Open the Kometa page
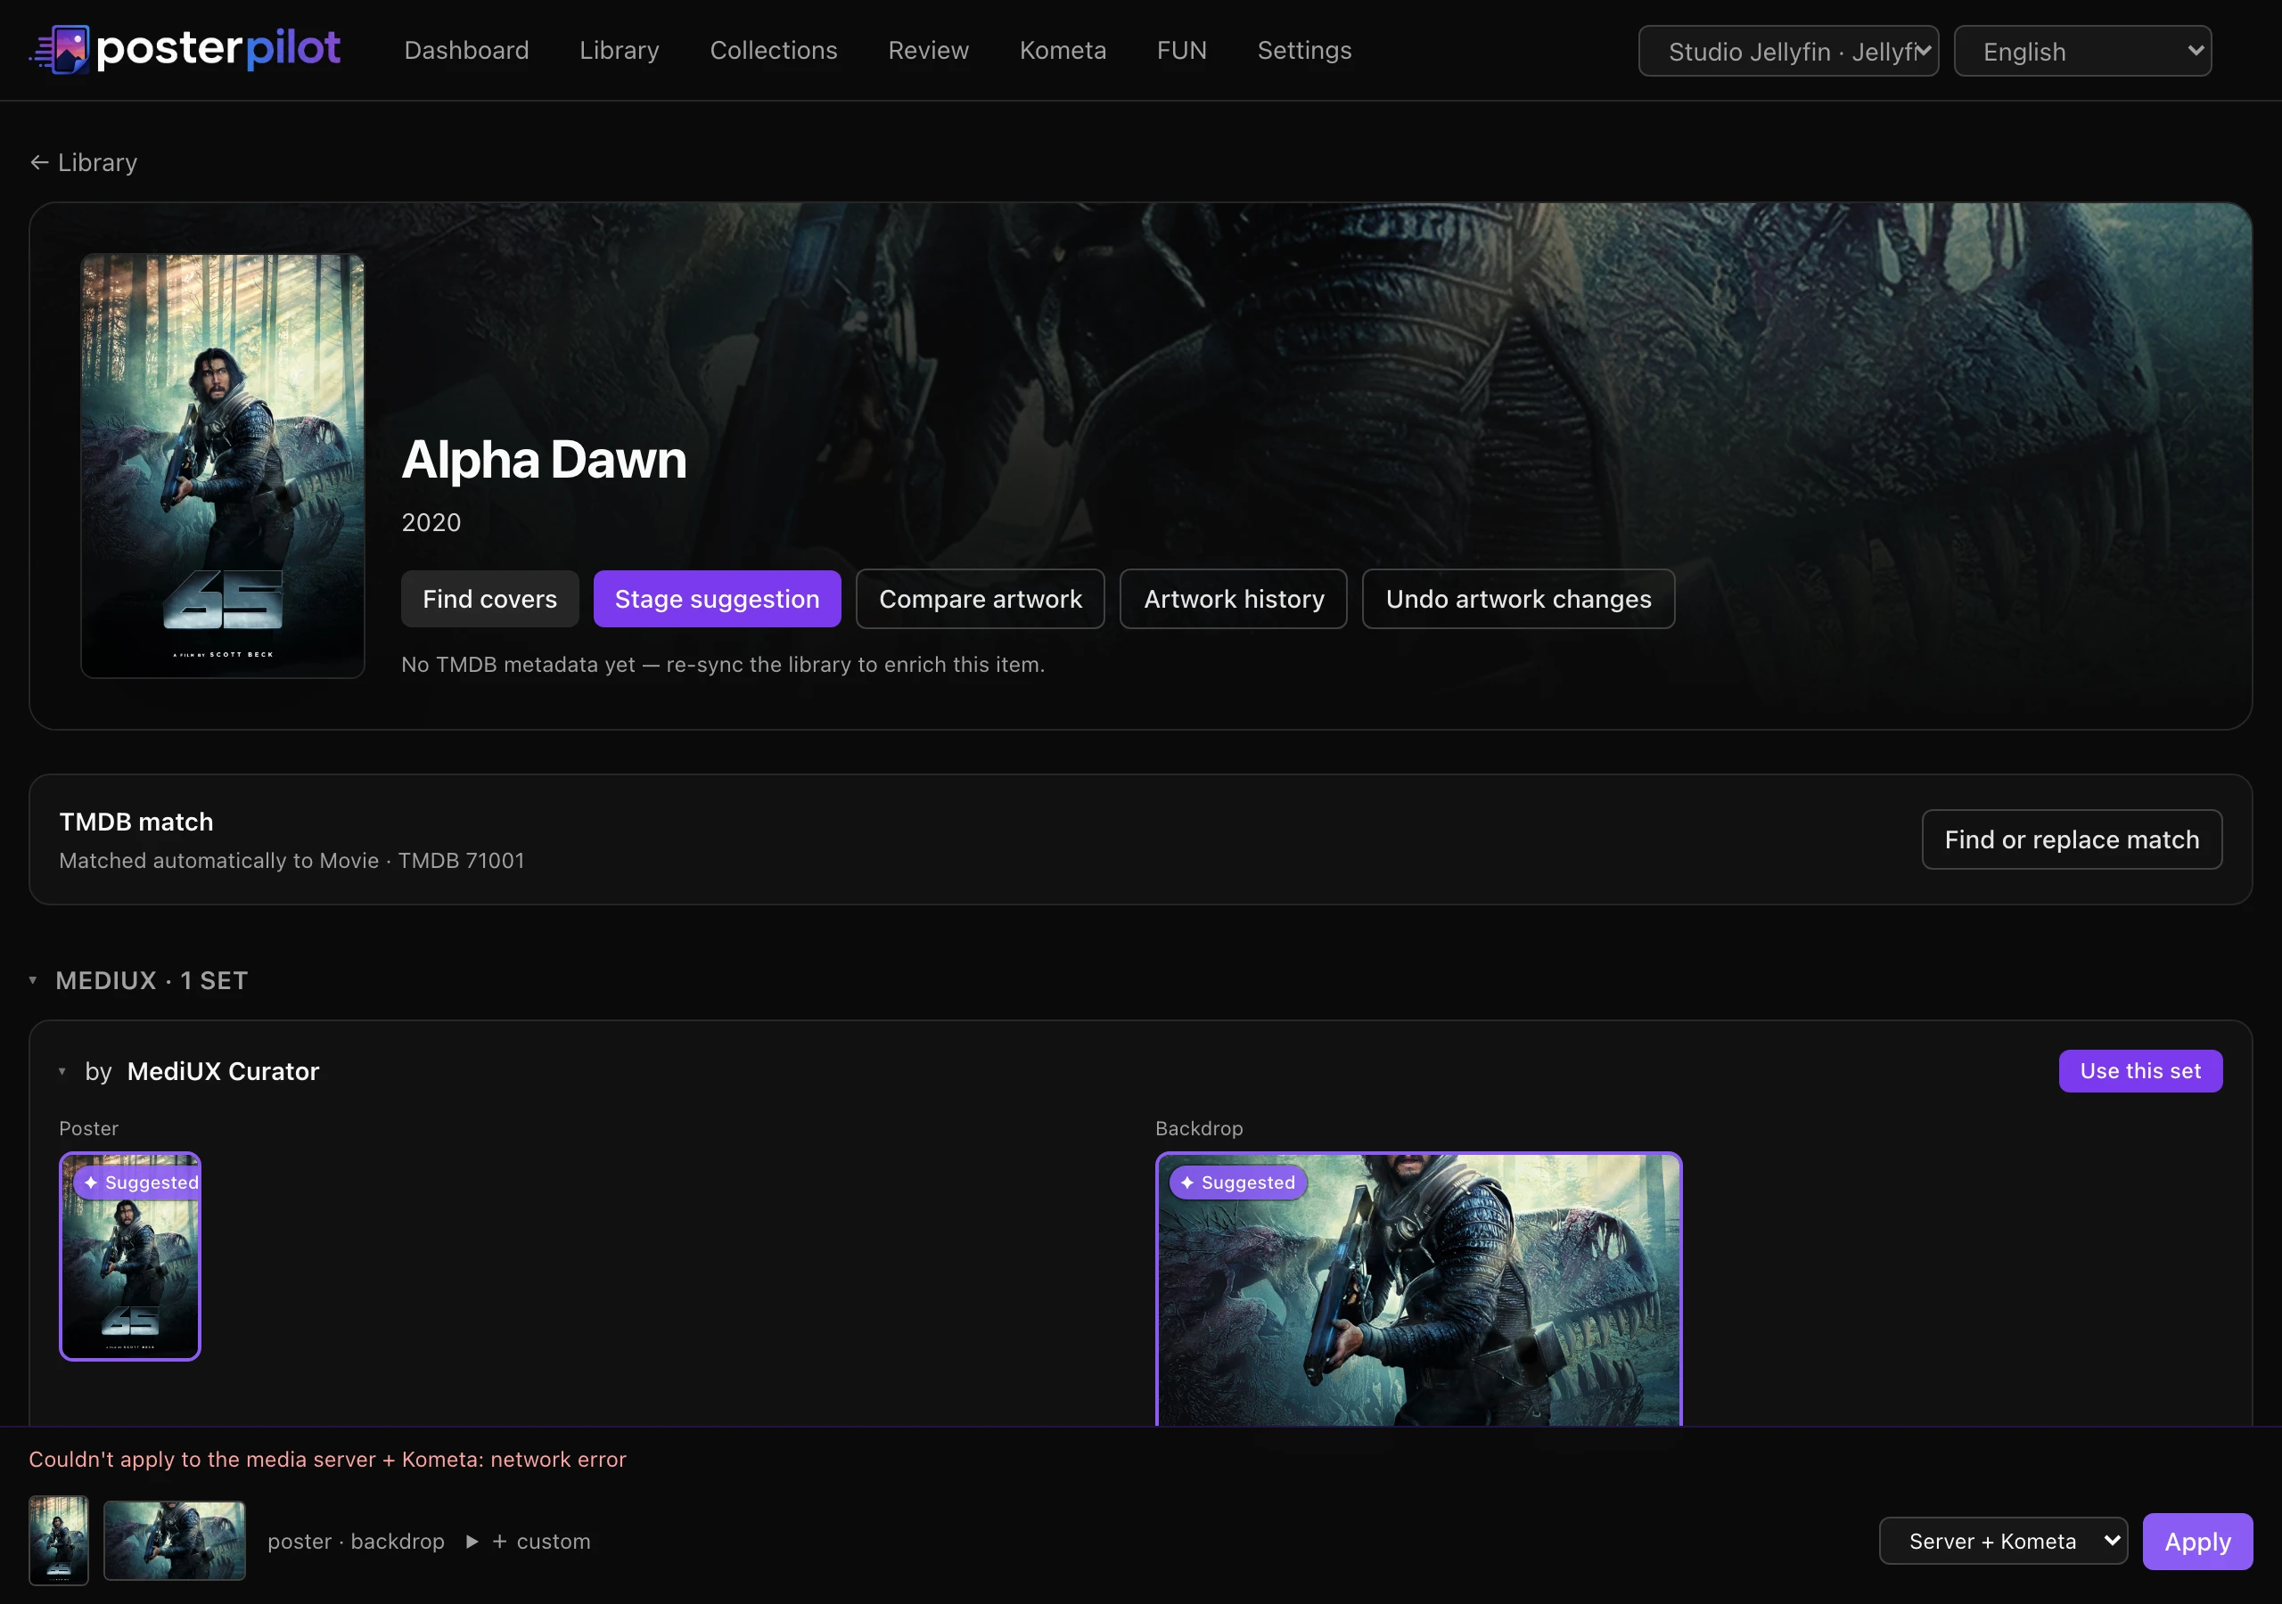This screenshot has height=1604, width=2282. click(x=1063, y=50)
